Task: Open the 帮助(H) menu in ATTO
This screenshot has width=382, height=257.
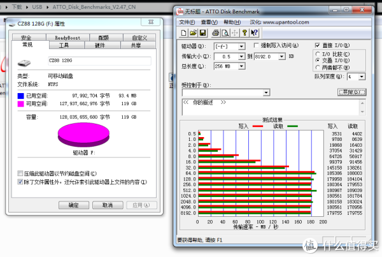Action: [x=232, y=22]
